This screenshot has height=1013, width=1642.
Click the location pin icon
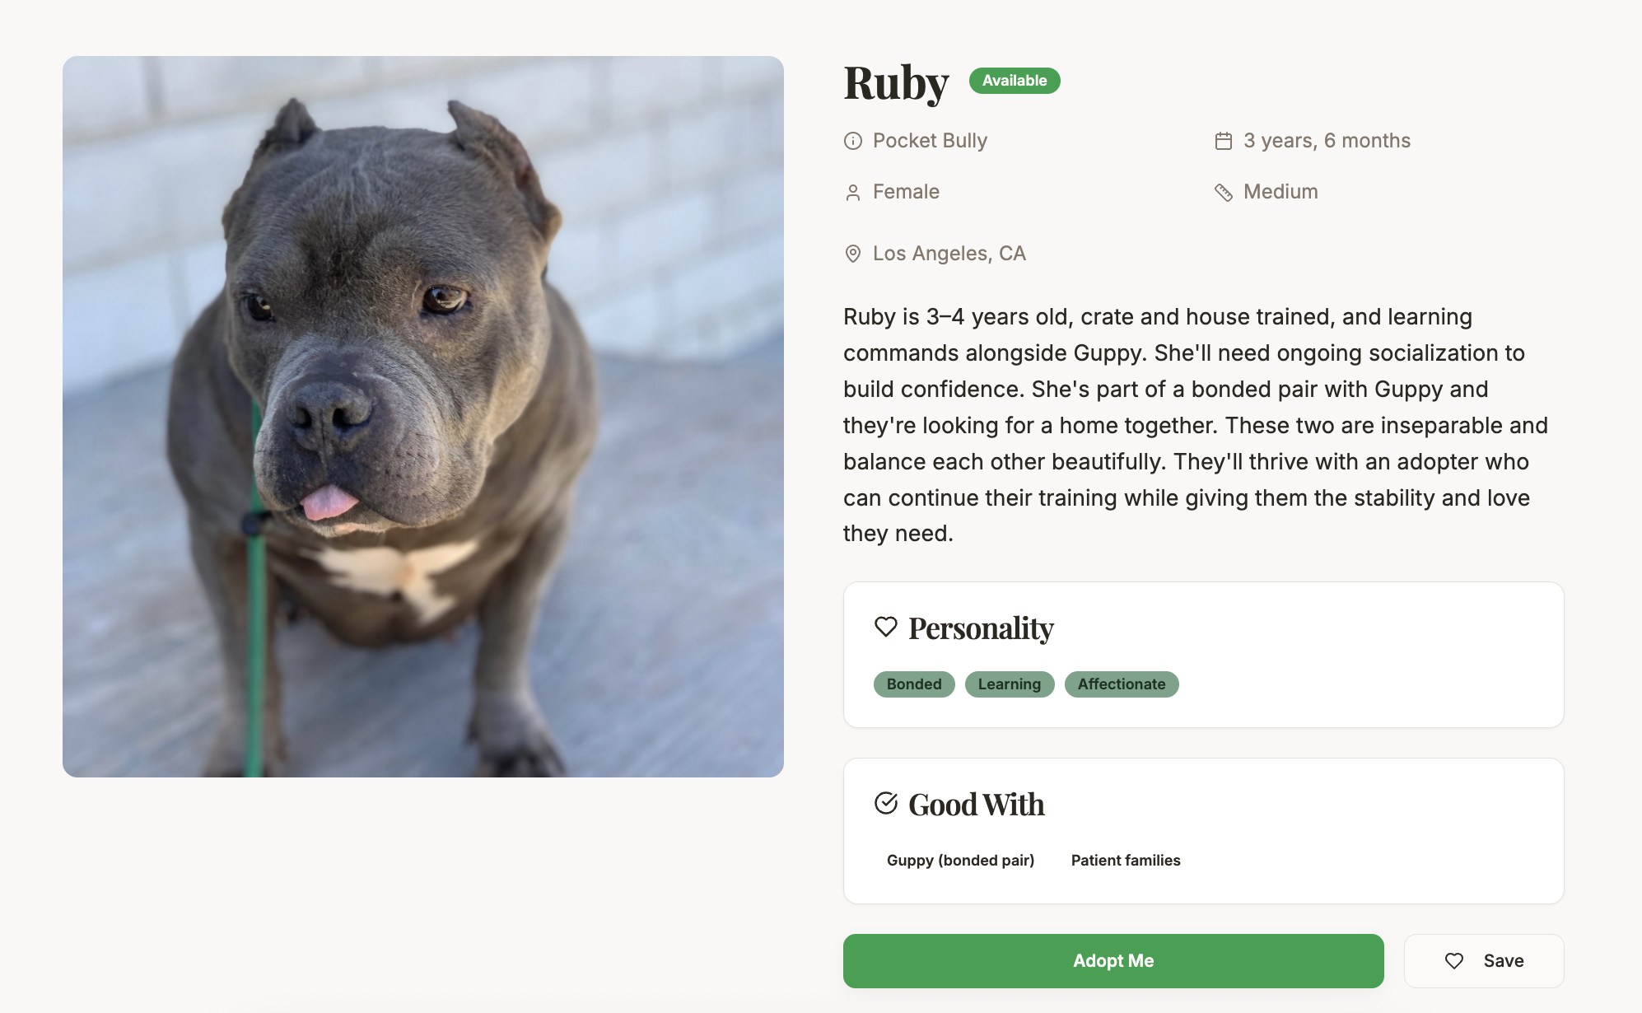[x=853, y=254]
